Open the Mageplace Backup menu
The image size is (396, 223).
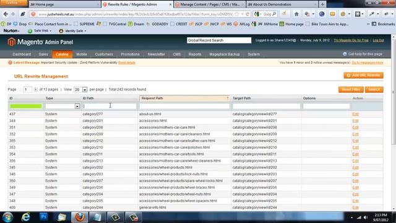pyautogui.click(x=224, y=55)
